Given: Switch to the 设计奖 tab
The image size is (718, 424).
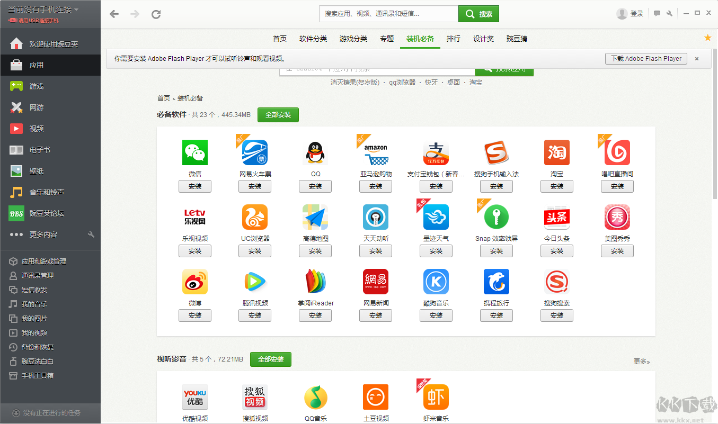Looking at the screenshot, I should click(483, 39).
